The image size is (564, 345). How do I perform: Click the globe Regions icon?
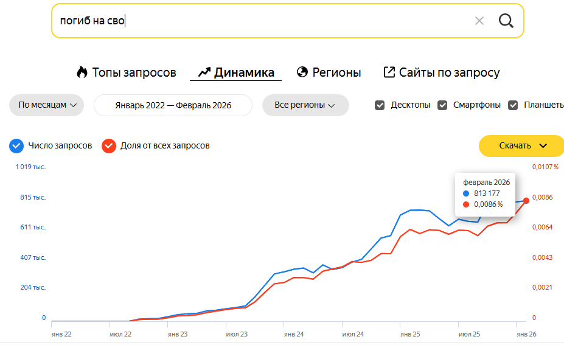[x=302, y=72]
